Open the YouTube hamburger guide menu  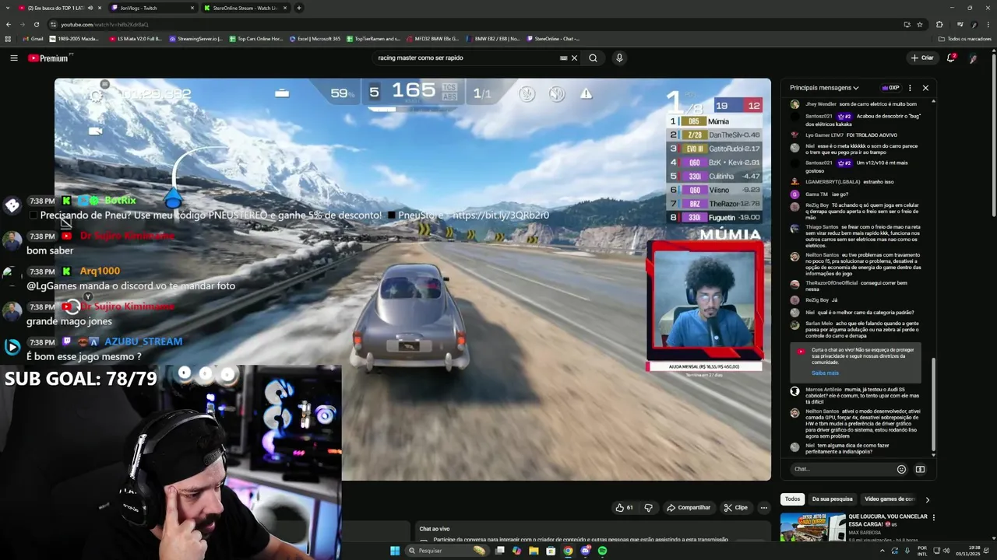pyautogui.click(x=13, y=58)
